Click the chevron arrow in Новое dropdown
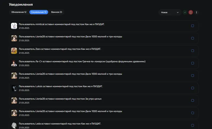 click(178, 12)
